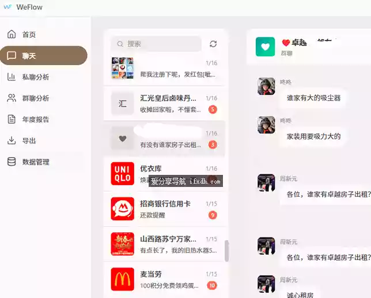
Task: Refresh the chat list
Action: (x=213, y=44)
